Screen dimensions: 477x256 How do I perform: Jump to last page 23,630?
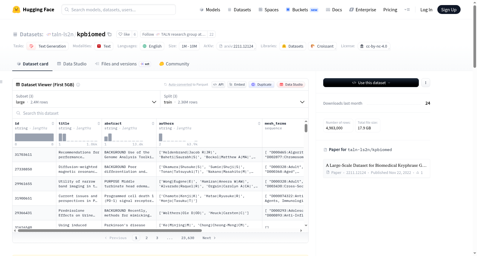[x=188, y=238]
